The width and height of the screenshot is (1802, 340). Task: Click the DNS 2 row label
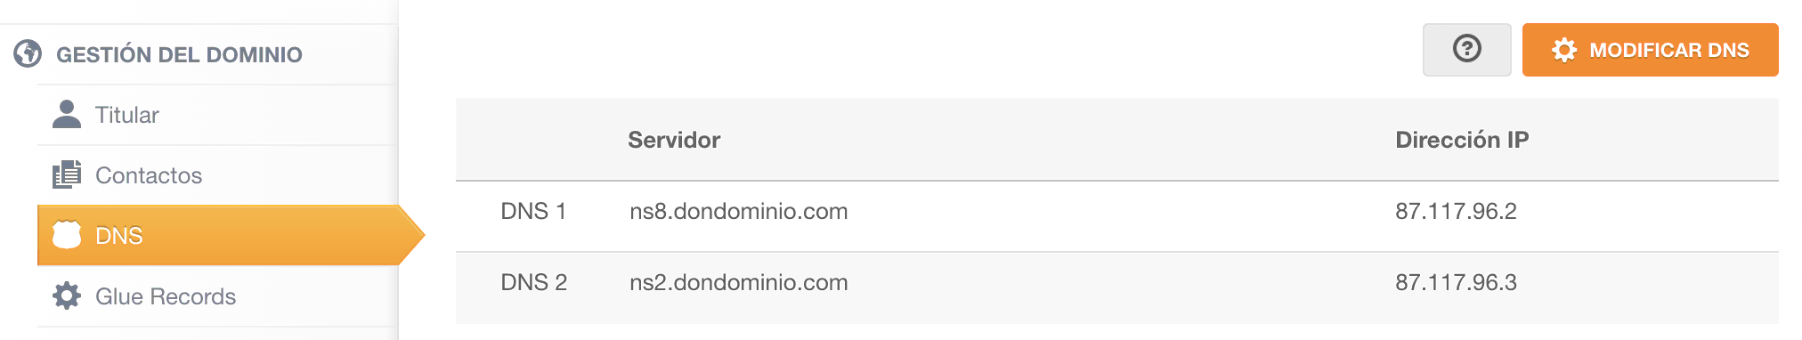[x=534, y=282]
